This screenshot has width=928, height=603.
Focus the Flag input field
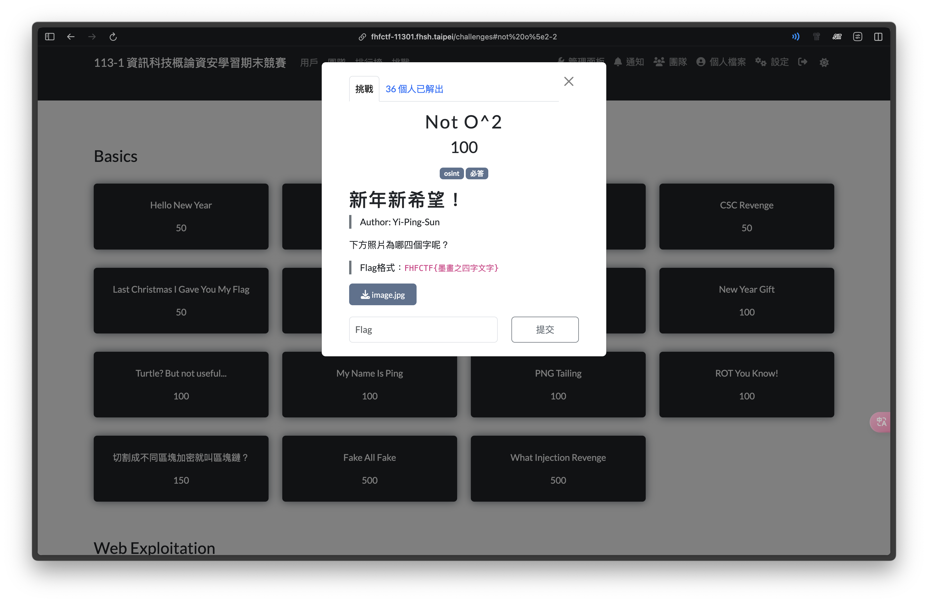coord(423,329)
